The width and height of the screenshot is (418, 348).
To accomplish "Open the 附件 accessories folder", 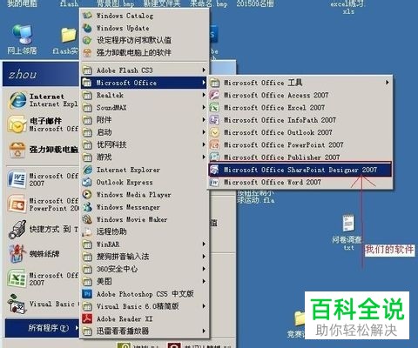I will pos(145,120).
